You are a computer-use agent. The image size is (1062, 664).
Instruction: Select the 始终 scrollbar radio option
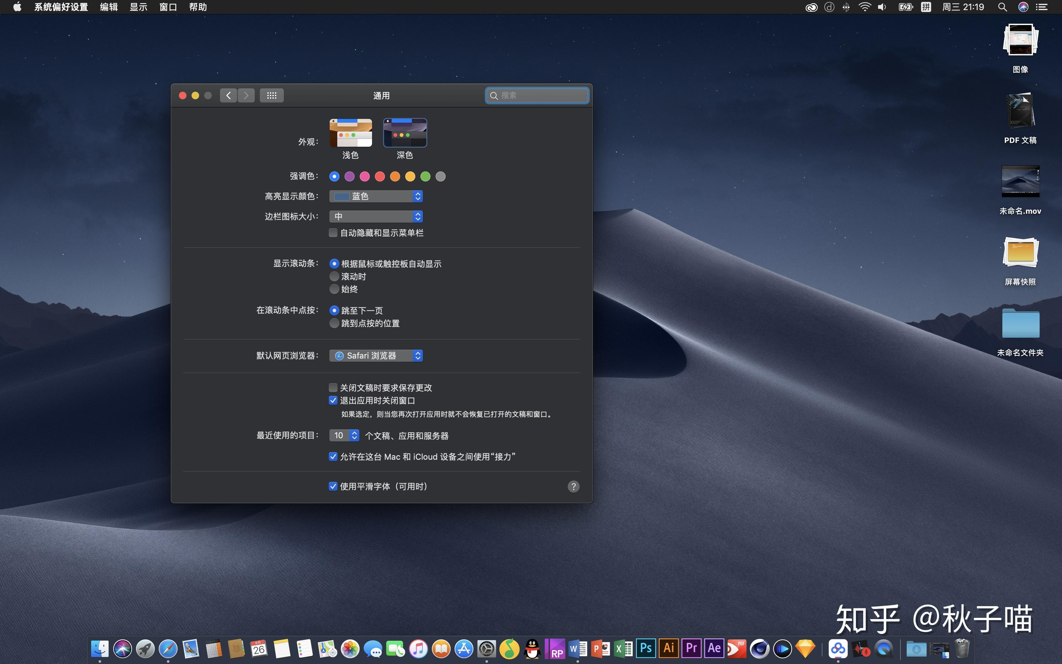[x=334, y=289]
